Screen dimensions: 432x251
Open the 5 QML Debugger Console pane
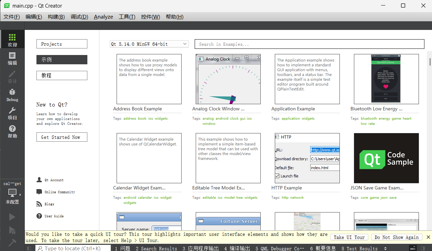point(280,248)
